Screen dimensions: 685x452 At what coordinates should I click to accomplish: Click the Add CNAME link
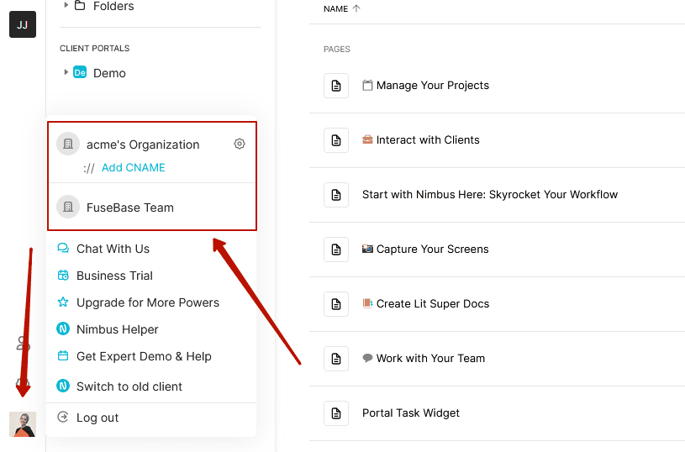(x=133, y=167)
